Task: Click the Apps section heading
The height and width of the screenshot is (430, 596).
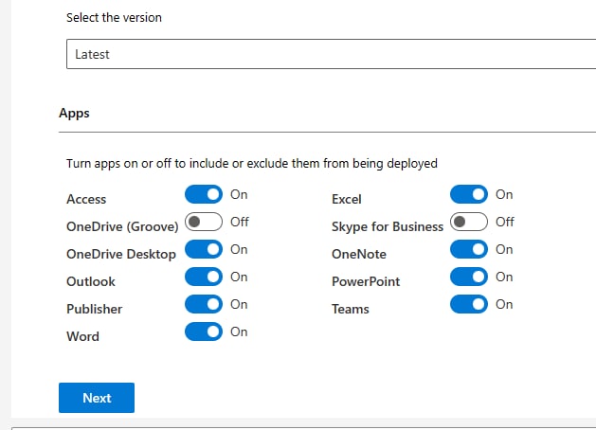Action: coord(74,114)
